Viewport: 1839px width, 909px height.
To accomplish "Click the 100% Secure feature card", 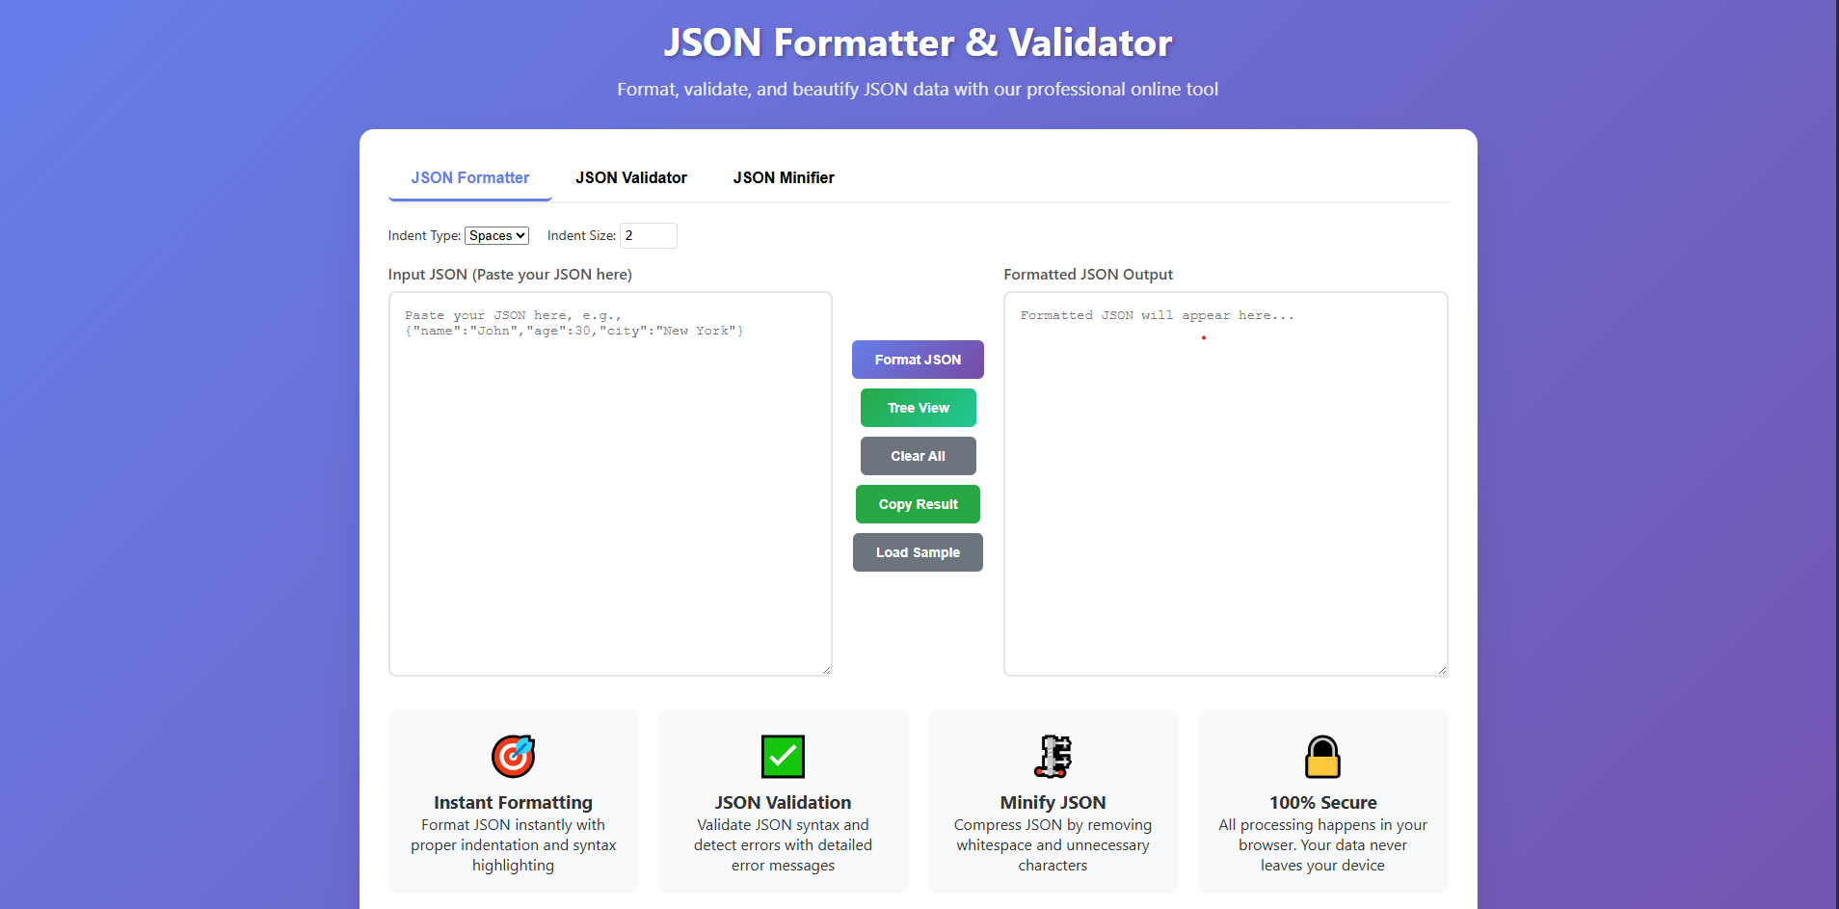I will (1322, 802).
